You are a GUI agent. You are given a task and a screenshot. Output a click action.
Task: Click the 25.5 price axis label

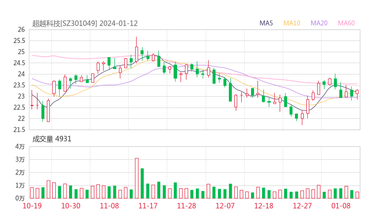[x=19, y=41]
